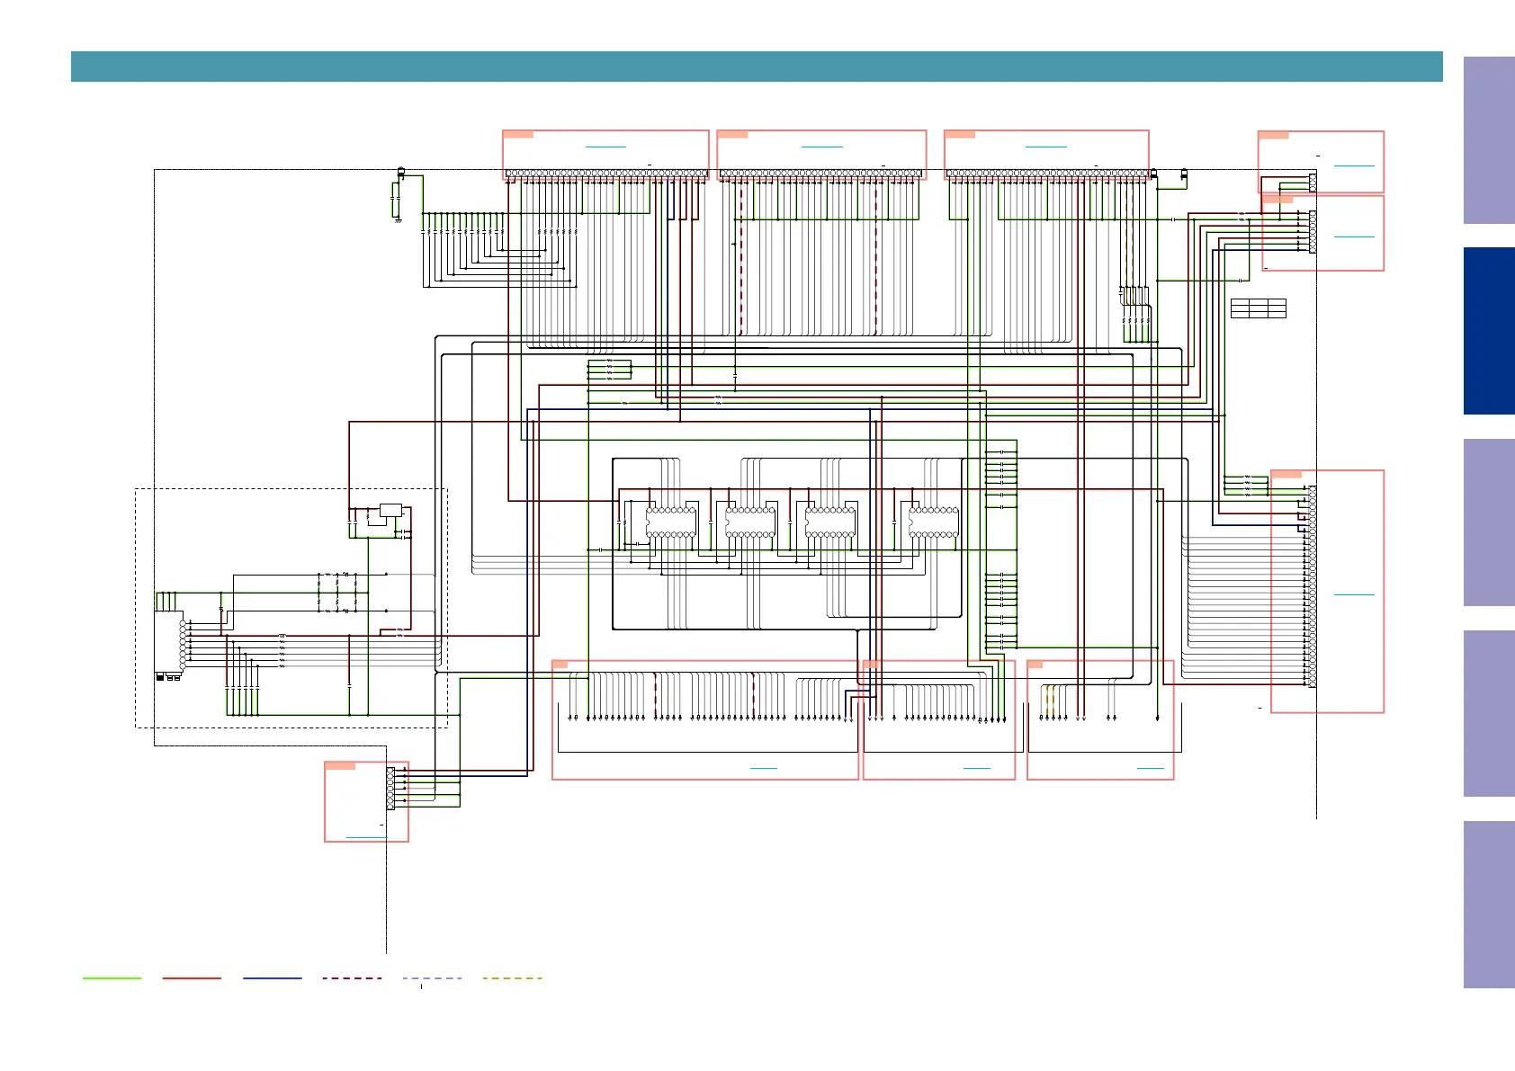Image resolution: width=1515 pixels, height=1071 pixels.
Task: Follow the cyan link in top-middle connector box
Action: 822,147
